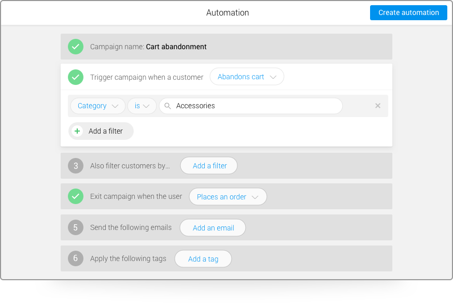Click the green plus icon in Add a filter

coord(77,131)
